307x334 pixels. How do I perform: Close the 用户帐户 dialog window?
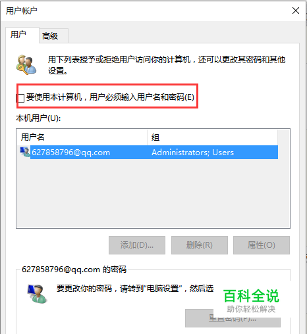point(296,11)
